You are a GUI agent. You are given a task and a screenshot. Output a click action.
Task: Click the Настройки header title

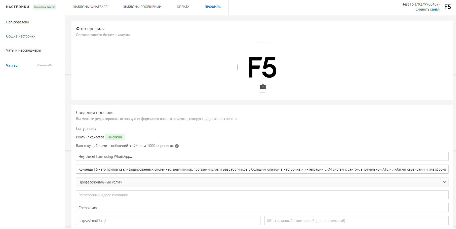18,7
